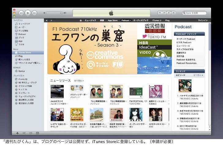Mute using the low-volume speaker icon

pos(44,13)
